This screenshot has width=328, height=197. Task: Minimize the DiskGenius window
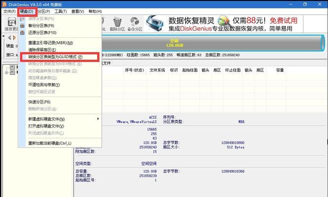click(x=290, y=4)
